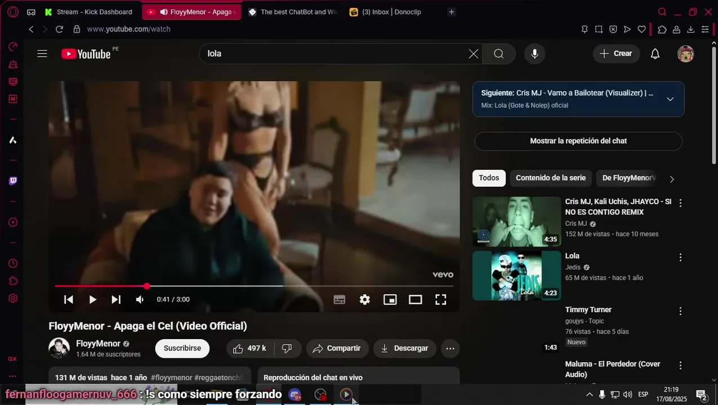Screen dimensions: 718x405
Task: Click Crear create button
Action: [x=616, y=54]
